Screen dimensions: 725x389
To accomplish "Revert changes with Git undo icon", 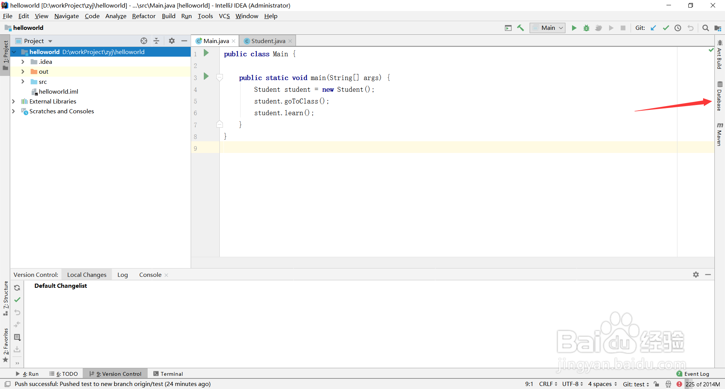I will pos(691,28).
